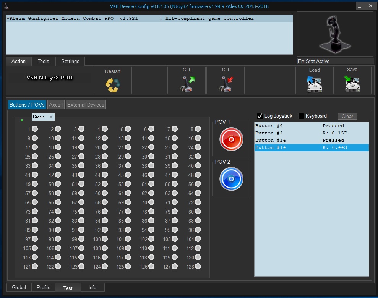Click button indicator number 14
378x298 pixels.
tap(151, 138)
